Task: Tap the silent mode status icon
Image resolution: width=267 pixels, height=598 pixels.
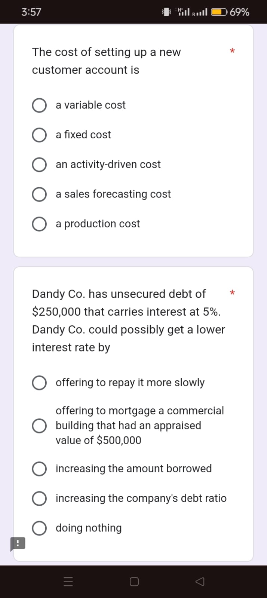Action: [163, 12]
